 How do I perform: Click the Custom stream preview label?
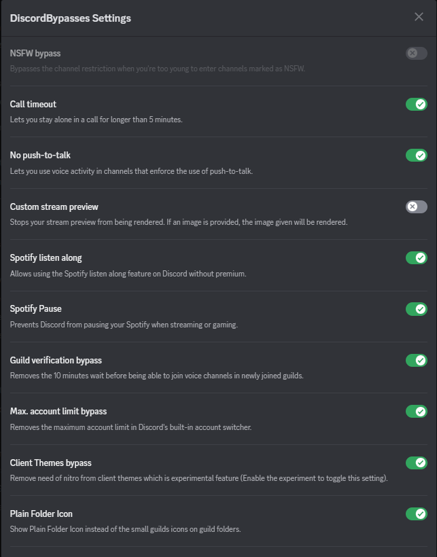pos(54,206)
